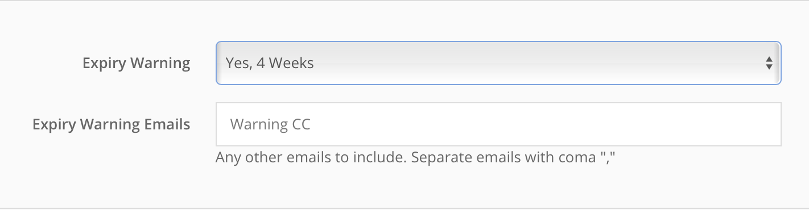Open the Expiry Warning dropdown
Image resolution: width=809 pixels, height=210 pixels.
(498, 63)
